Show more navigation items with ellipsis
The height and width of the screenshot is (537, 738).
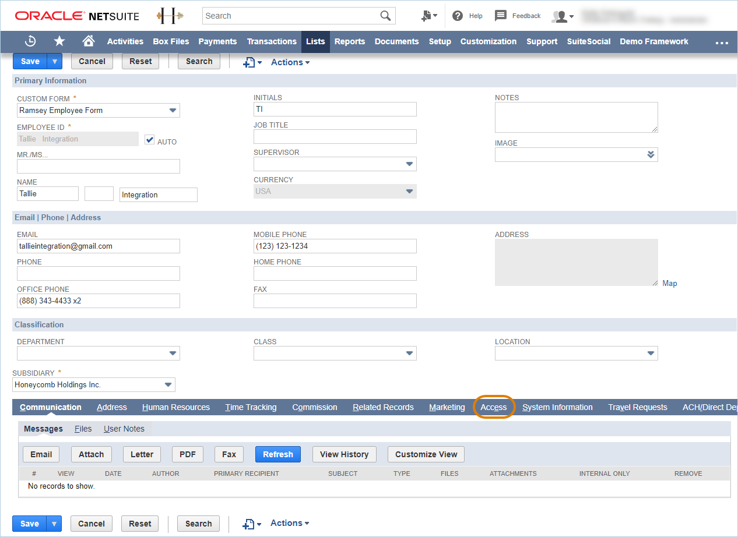coord(722,42)
